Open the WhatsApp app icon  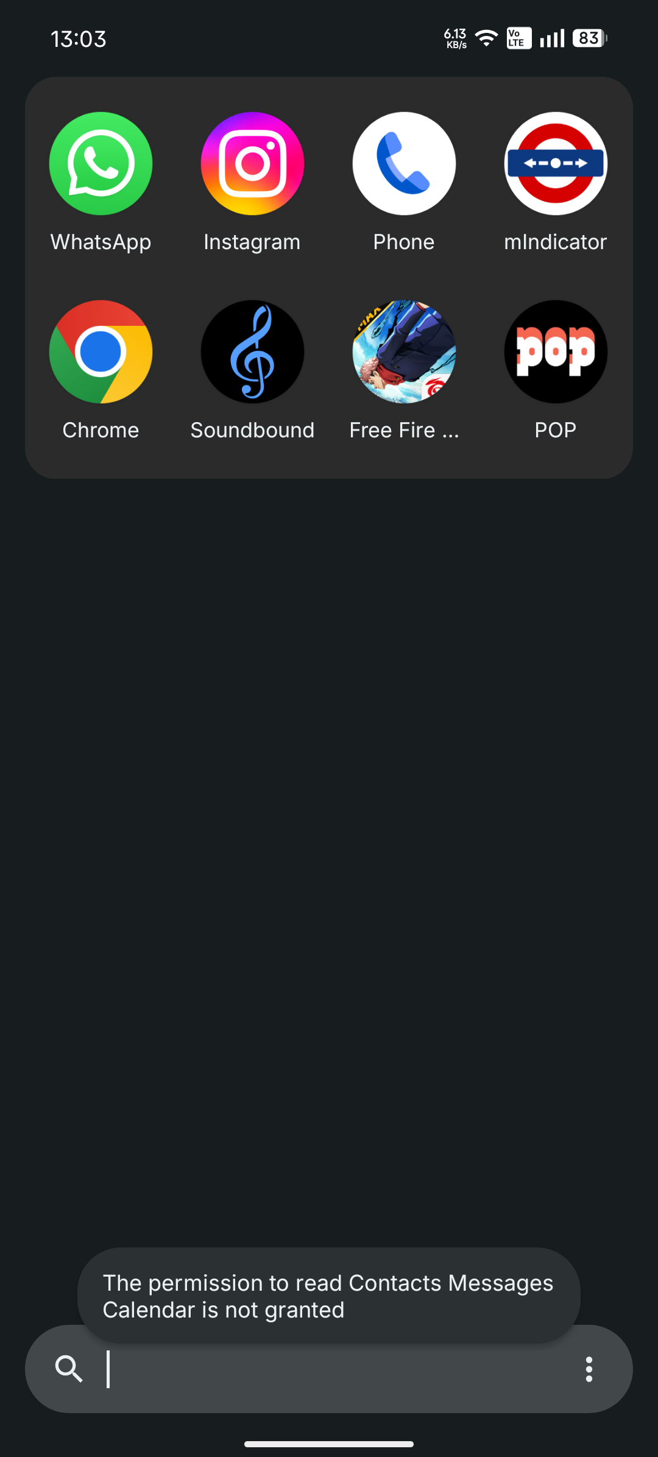point(101,163)
